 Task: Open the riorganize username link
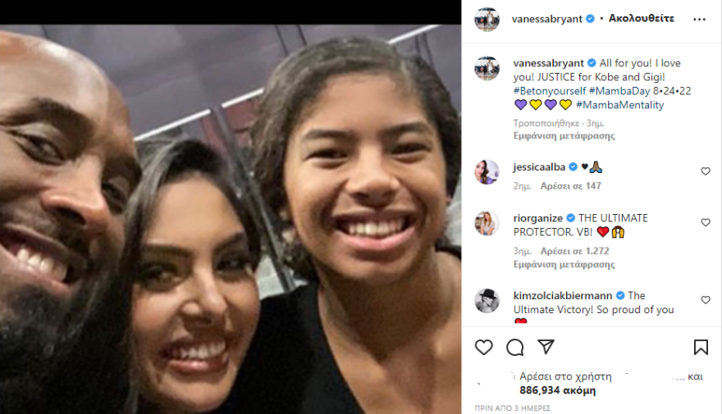[x=538, y=218]
